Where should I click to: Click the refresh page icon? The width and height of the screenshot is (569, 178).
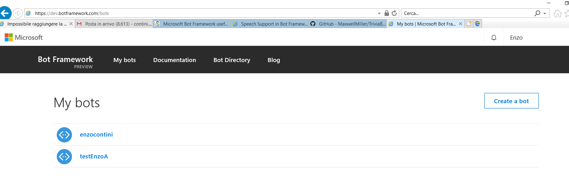click(394, 13)
